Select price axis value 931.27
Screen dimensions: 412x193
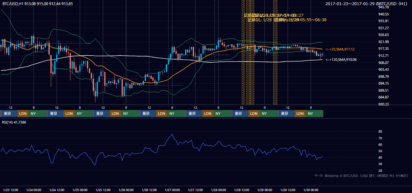pos(383,28)
